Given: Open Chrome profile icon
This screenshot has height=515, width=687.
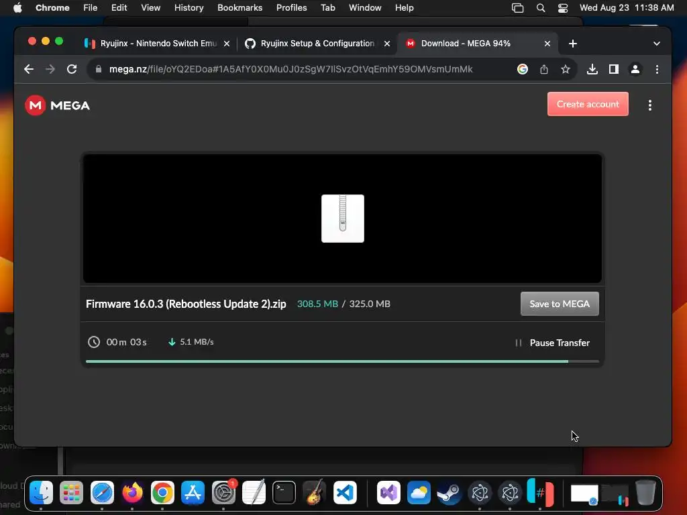Looking at the screenshot, I should coord(635,69).
